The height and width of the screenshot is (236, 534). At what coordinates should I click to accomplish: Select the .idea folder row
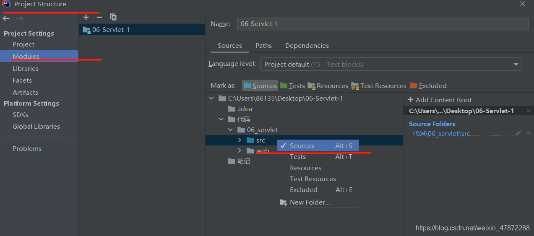pos(304,109)
